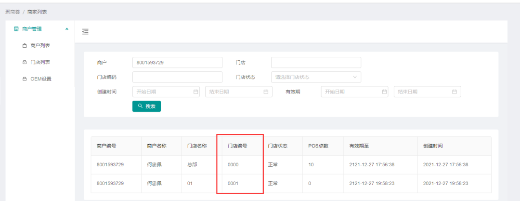Collapse the 商户管理 menu arrow
The image size is (520, 201).
pos(67,29)
